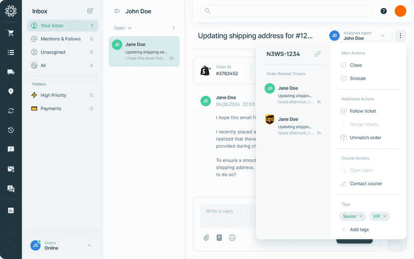Open the Assigned agent dropdown
The height and width of the screenshot is (259, 414).
[x=383, y=35]
